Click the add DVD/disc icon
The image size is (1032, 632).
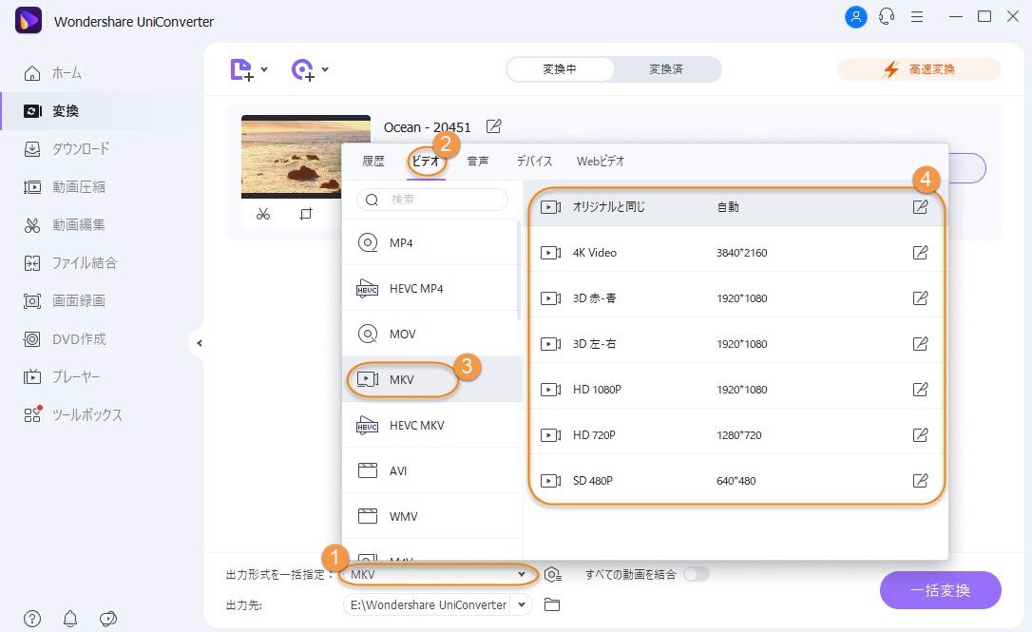(303, 69)
